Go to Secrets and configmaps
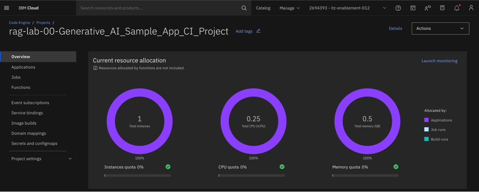Screen dimensions: 479x193 coord(34,143)
